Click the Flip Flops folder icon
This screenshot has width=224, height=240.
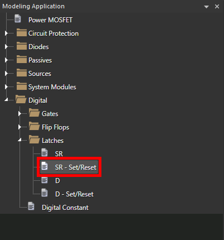point(35,127)
